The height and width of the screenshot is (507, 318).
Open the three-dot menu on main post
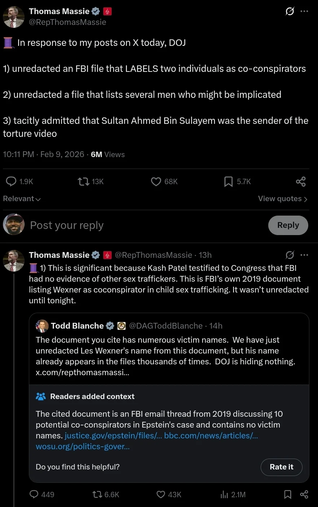point(304,11)
